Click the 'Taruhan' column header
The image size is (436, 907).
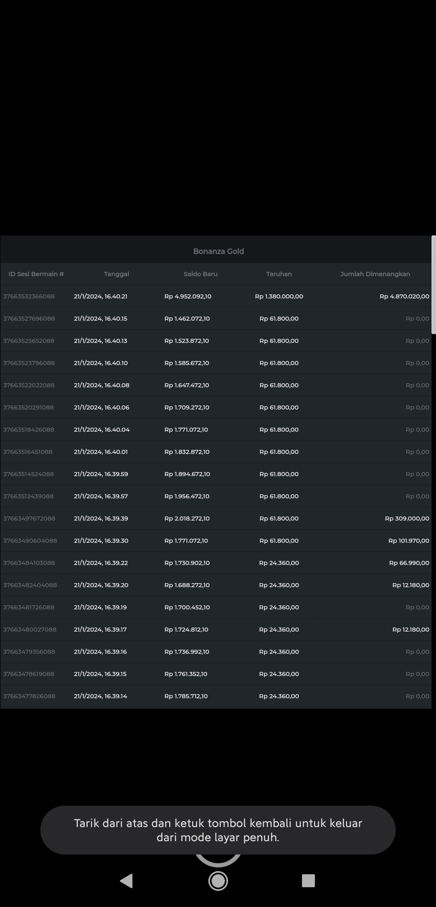point(279,274)
